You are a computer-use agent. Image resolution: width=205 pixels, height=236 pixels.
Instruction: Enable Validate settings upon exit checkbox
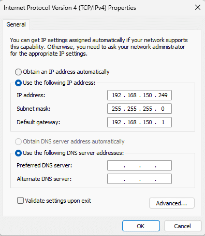point(20,201)
